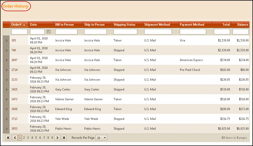Open order number 1714 link
The width and height of the screenshot is (253, 146).
(x=14, y=70)
